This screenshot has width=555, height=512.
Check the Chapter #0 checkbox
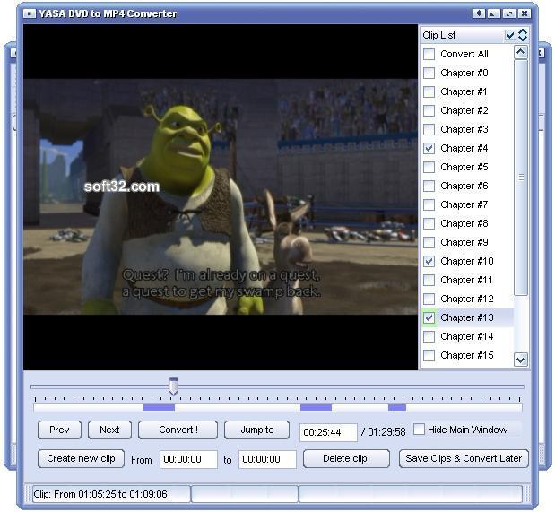pyautogui.click(x=429, y=73)
